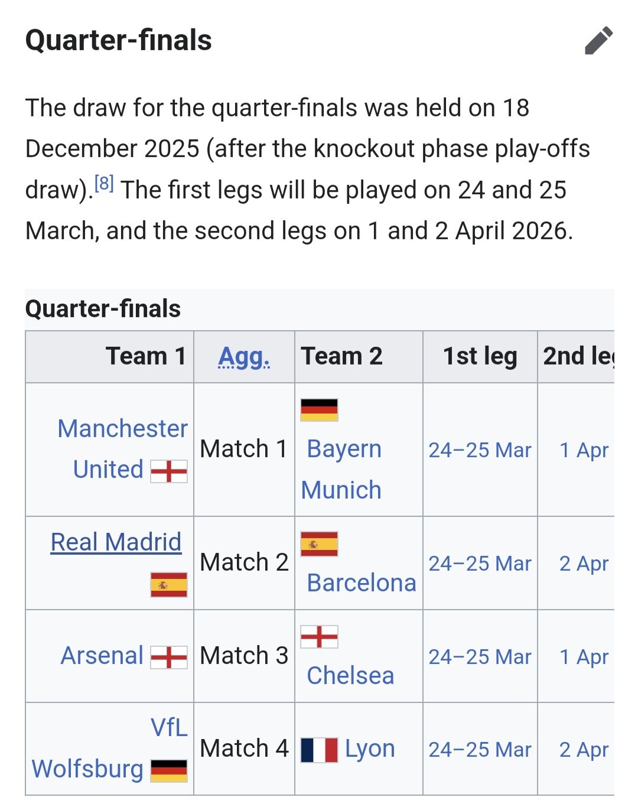Open the Barcelona team link
Viewport: 638px width, 807px height.
pyautogui.click(x=362, y=583)
